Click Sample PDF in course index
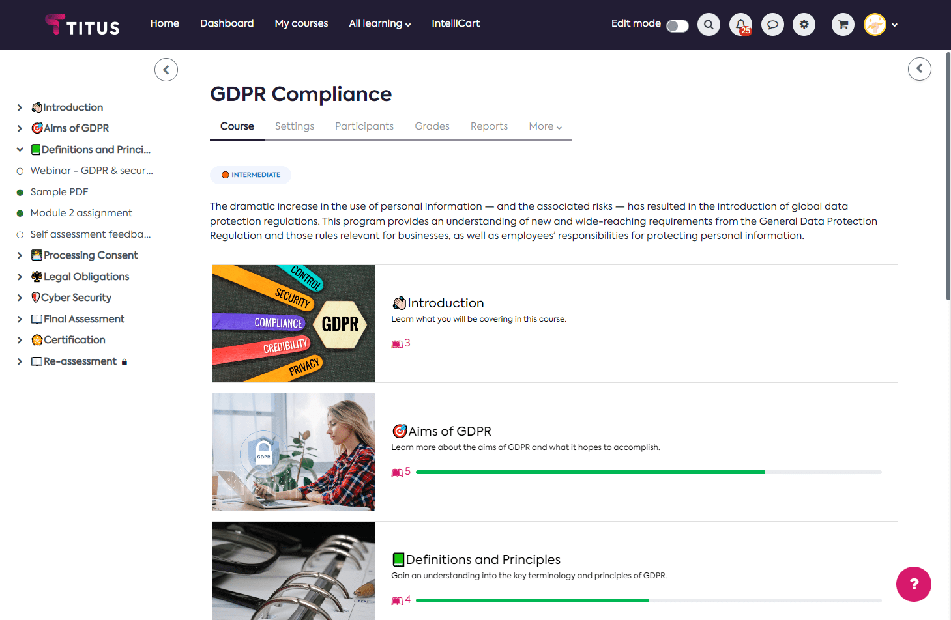Image resolution: width=951 pixels, height=620 pixels. tap(59, 192)
